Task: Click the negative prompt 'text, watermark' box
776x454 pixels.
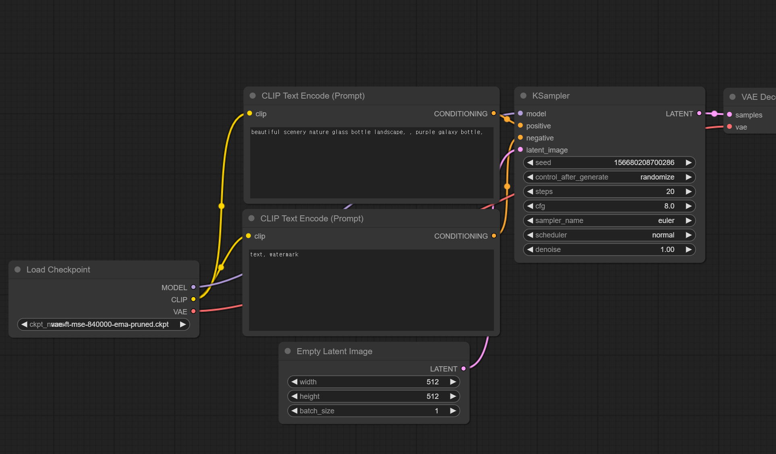Action: [371, 290]
